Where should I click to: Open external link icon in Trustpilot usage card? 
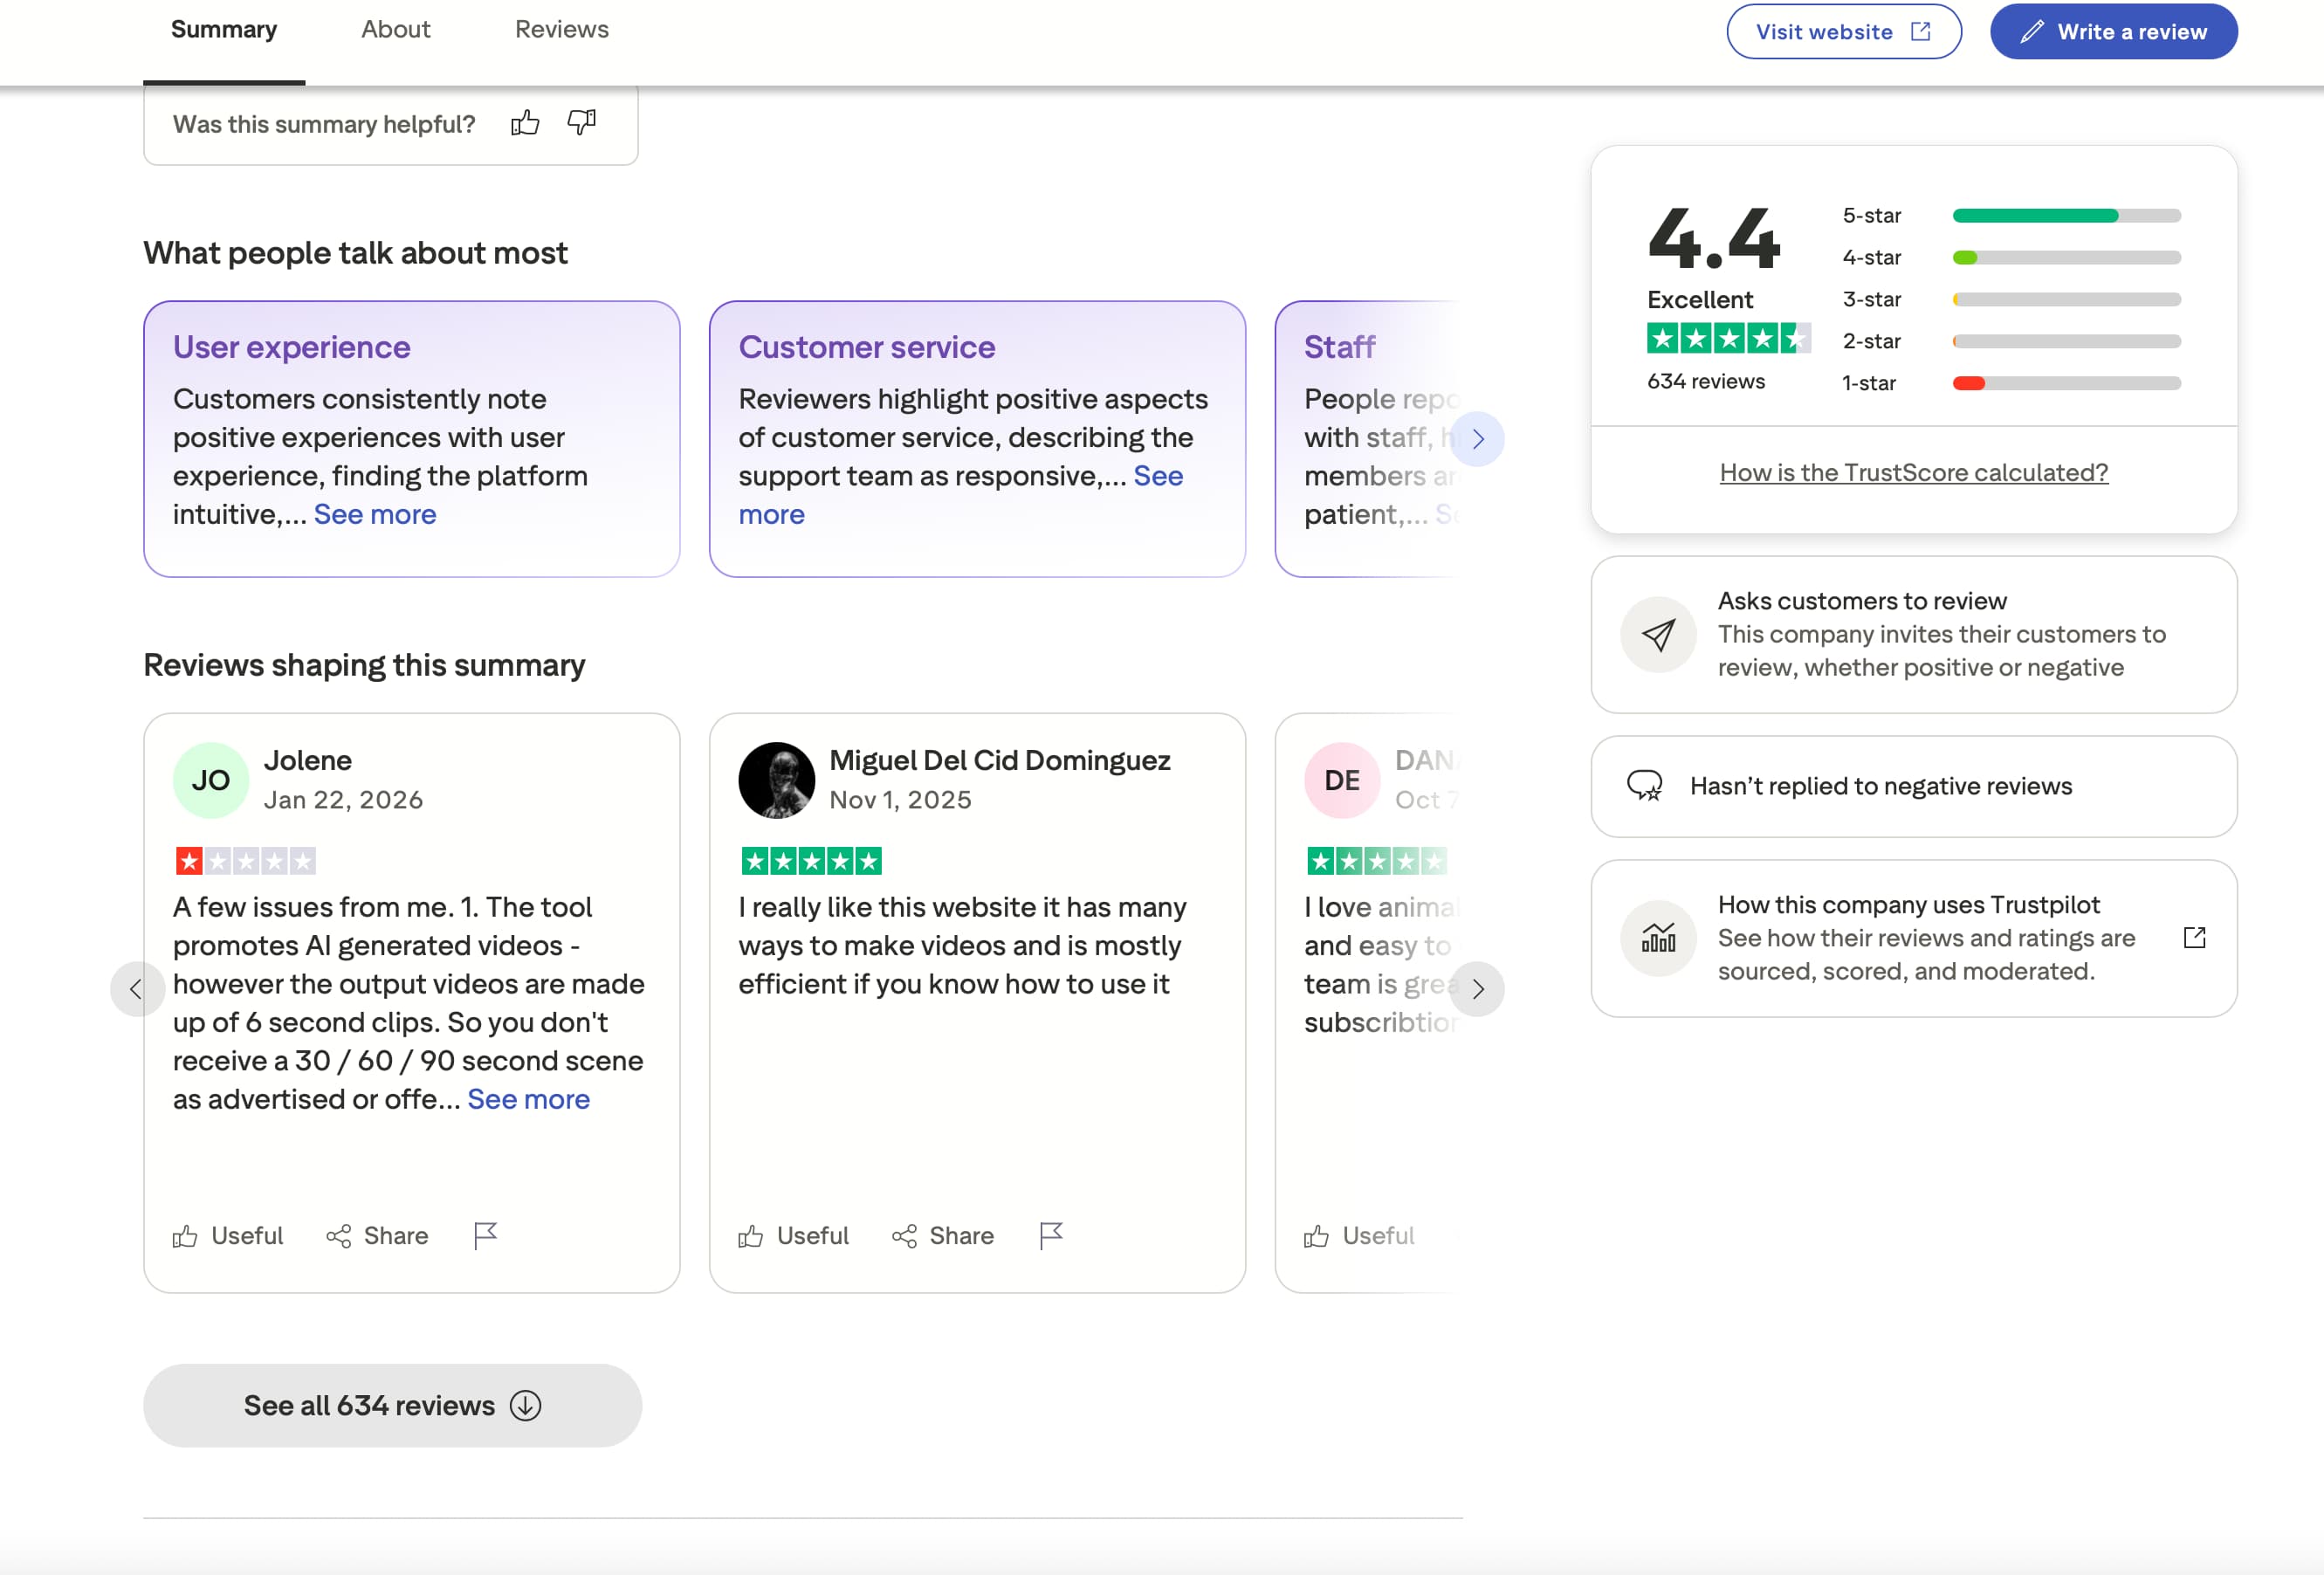[2194, 938]
